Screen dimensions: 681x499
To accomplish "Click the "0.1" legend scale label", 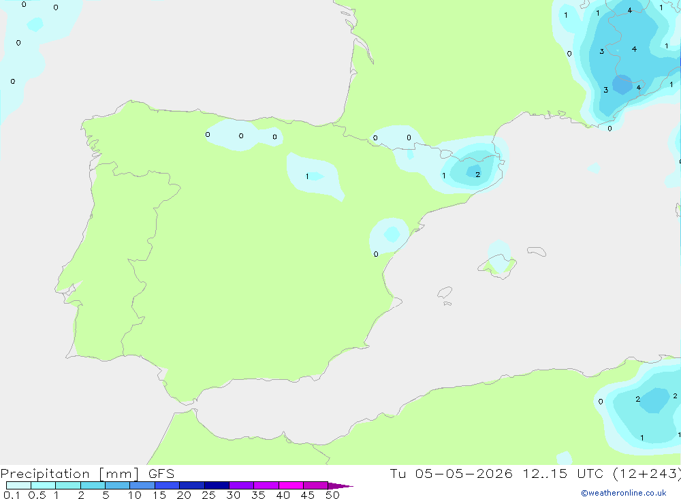I will [x=12, y=495].
